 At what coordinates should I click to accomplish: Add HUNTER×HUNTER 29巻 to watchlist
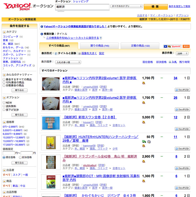182,148
